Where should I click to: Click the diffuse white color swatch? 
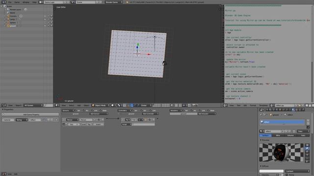[271, 171]
